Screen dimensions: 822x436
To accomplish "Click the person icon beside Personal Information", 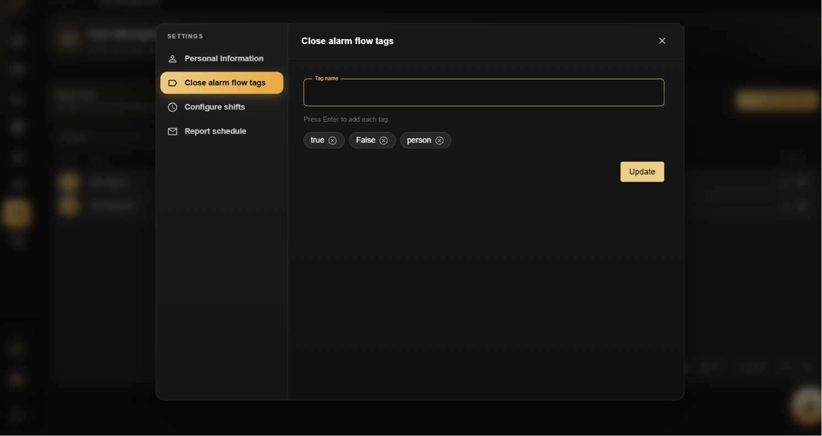I will pos(172,59).
